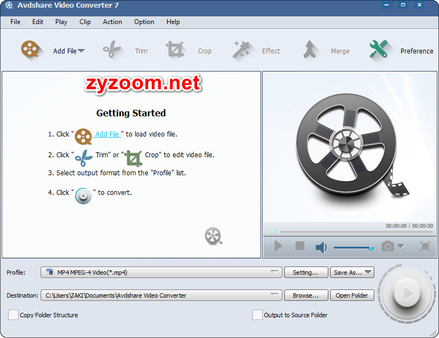Mute the preview speaker volume

(321, 247)
